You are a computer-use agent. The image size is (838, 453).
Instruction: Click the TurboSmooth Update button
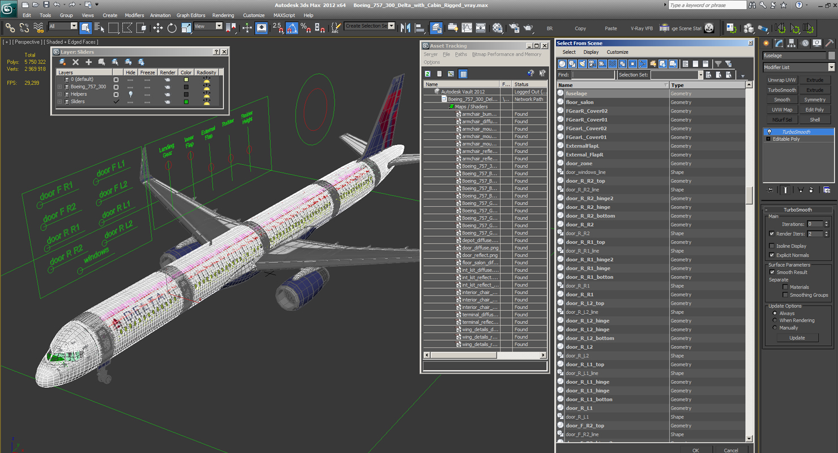click(x=797, y=337)
